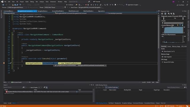Click the Undo icon in toolbar
190x107 pixels.
point(20,5)
